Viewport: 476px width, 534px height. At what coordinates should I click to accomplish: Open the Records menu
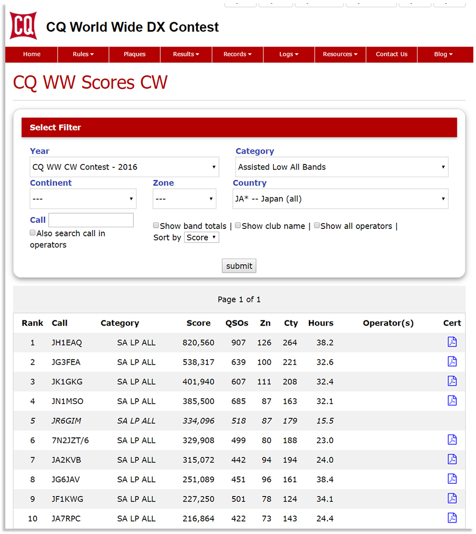point(237,54)
